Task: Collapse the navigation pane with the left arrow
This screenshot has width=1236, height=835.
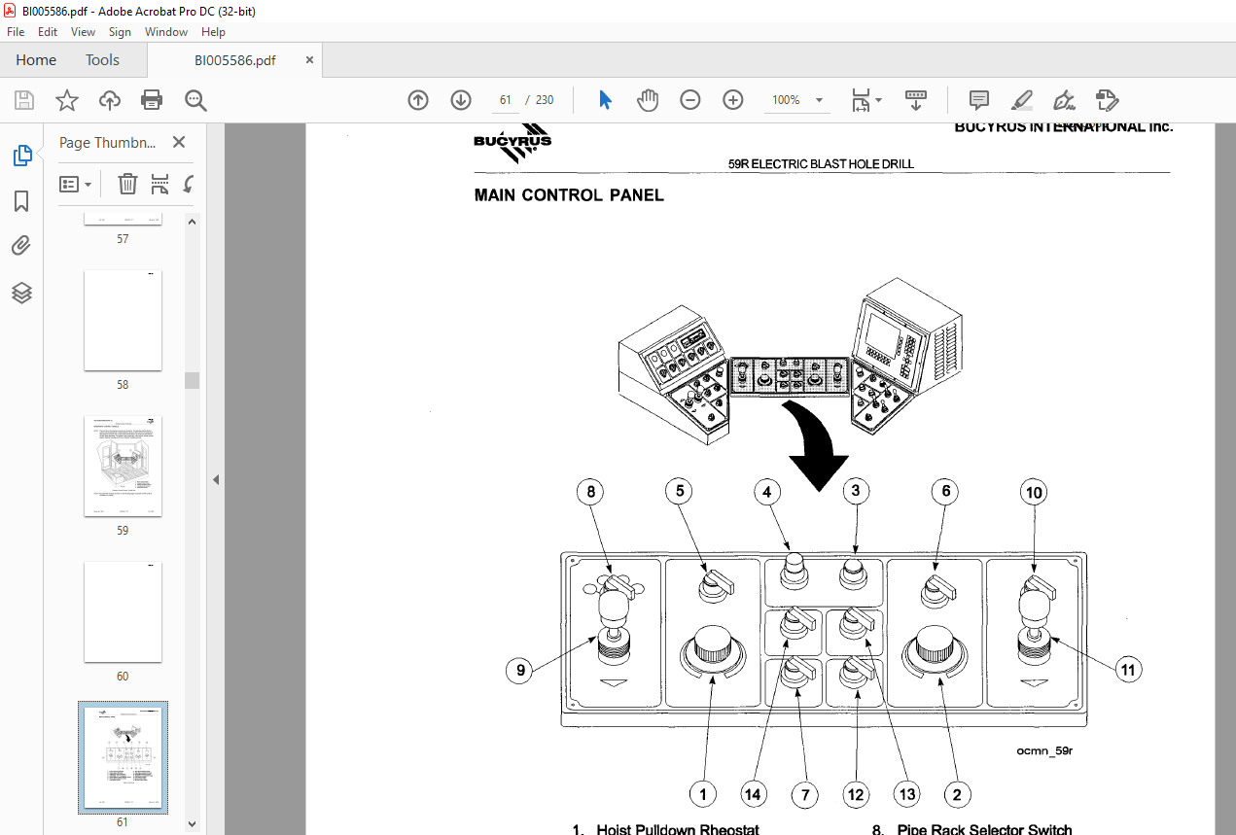Action: pyautogui.click(x=216, y=479)
